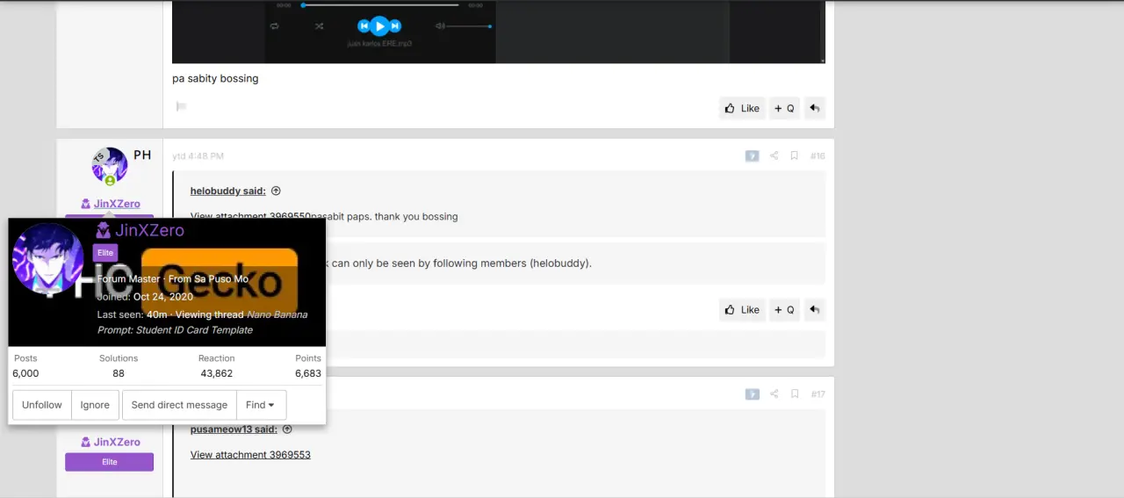This screenshot has height=498, width=1124.
Task: Click thread-starter badge on post #16
Action: pos(753,155)
